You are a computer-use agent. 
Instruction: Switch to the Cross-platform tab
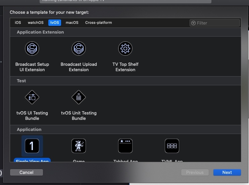pyautogui.click(x=98, y=22)
